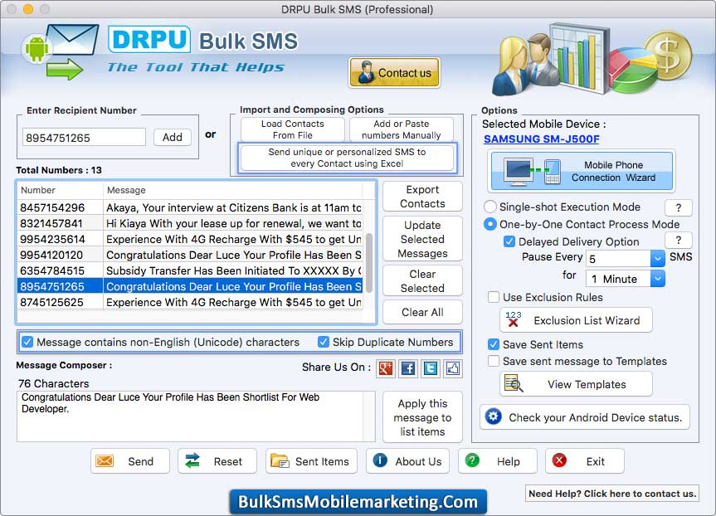716x516 pixels.
Task: Click the Number column header
Action: pyautogui.click(x=61, y=190)
